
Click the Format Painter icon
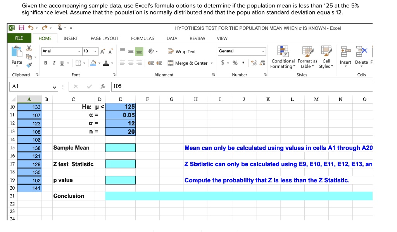[x=29, y=65]
